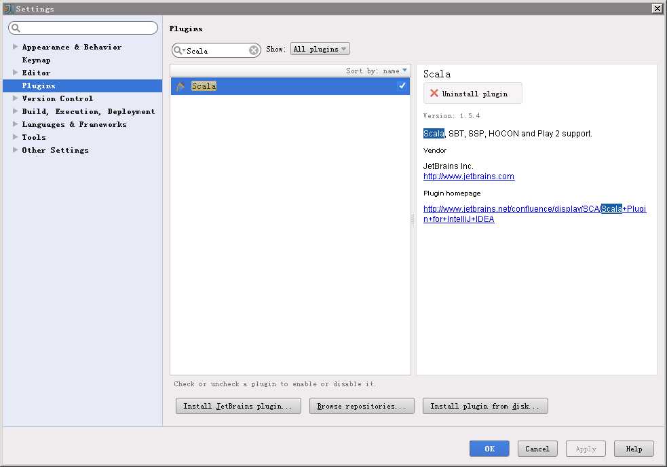Select Languages & Frameworks label
Image resolution: width=667 pixels, height=467 pixels.
pos(75,124)
